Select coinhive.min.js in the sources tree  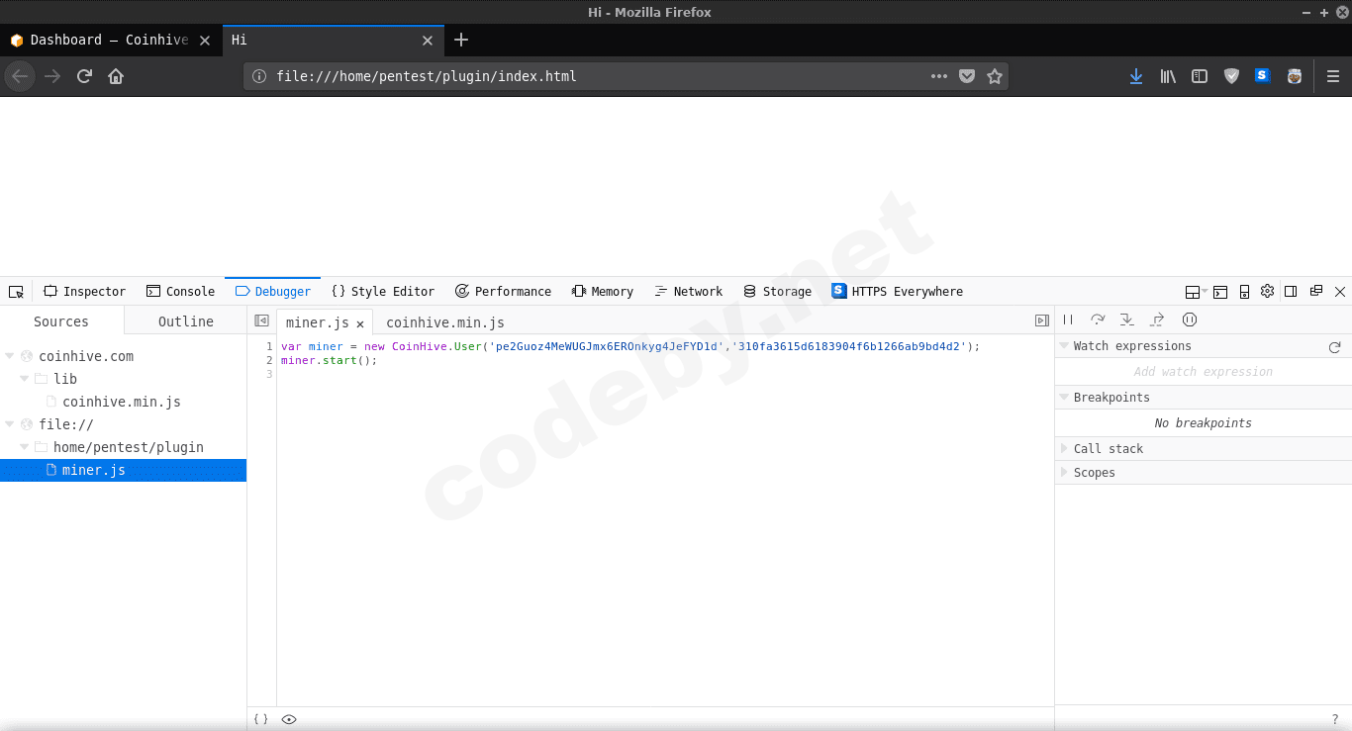click(x=123, y=402)
